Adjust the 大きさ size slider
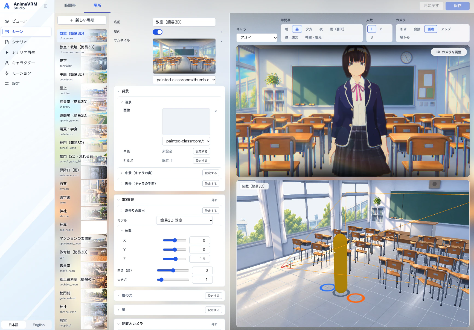The image size is (474, 330). tap(173, 280)
